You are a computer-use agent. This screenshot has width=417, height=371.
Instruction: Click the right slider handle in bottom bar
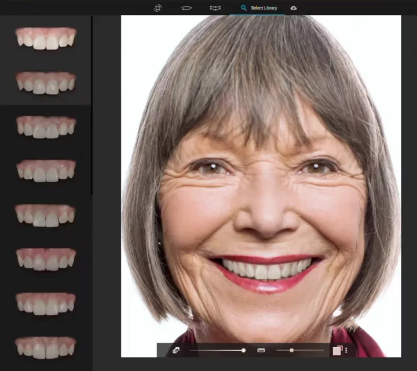click(291, 350)
